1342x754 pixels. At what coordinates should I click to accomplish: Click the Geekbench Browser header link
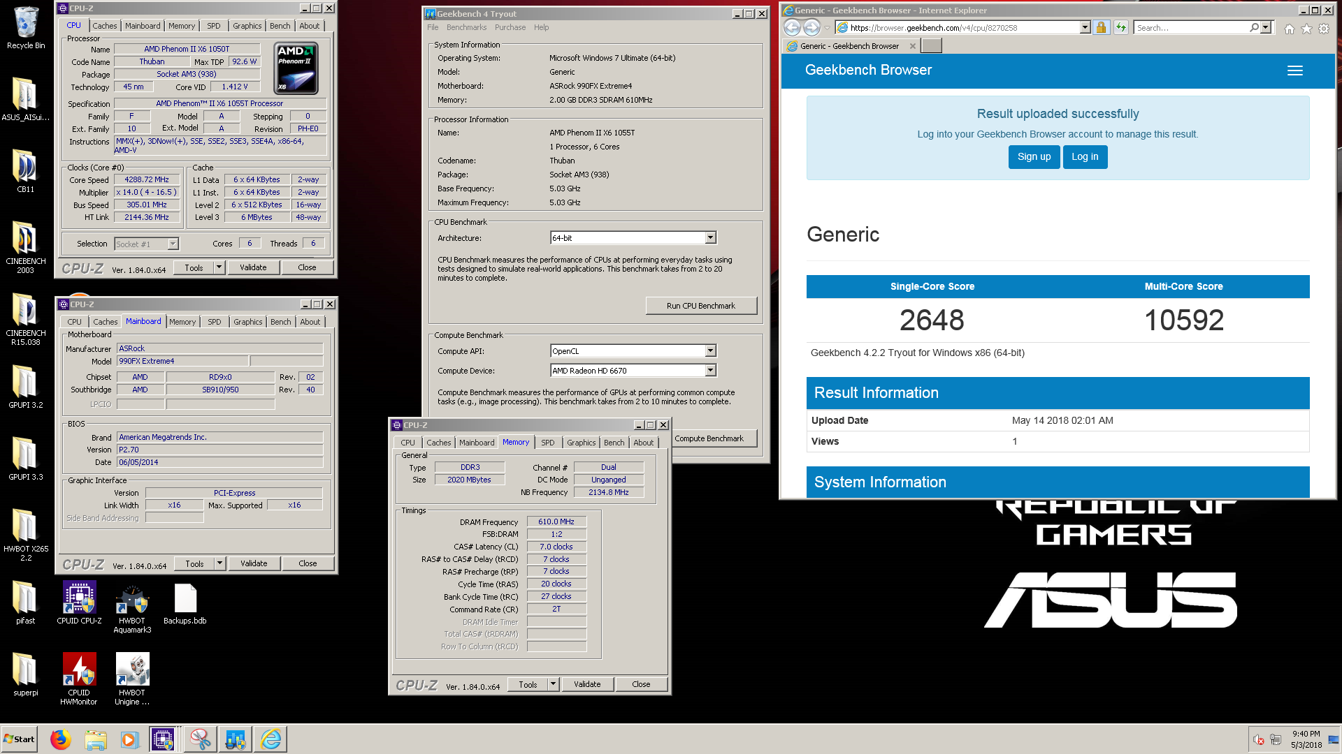tap(868, 70)
